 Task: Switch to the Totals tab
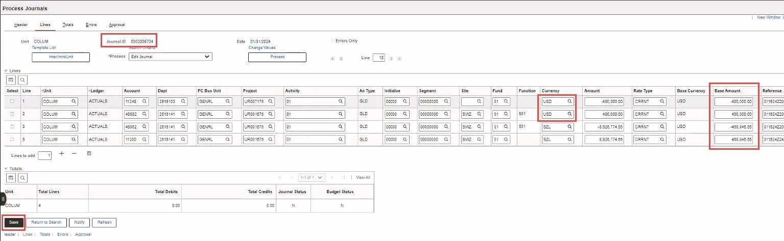pyautogui.click(x=68, y=24)
